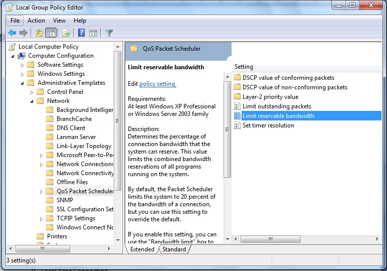Click the Filter funnel toolbar icon
Screen dimensions: 387x271
pyautogui.click(x=109, y=33)
